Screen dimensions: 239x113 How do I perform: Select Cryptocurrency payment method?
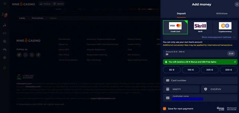[x=225, y=27]
